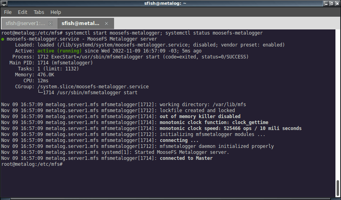Viewport: 341px width, 200px height.
Task: Click the 'active (running)' status text
Action: tap(59, 51)
